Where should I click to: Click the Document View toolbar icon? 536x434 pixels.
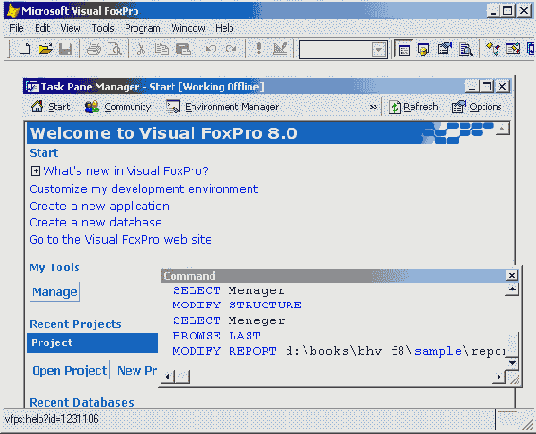point(466,48)
